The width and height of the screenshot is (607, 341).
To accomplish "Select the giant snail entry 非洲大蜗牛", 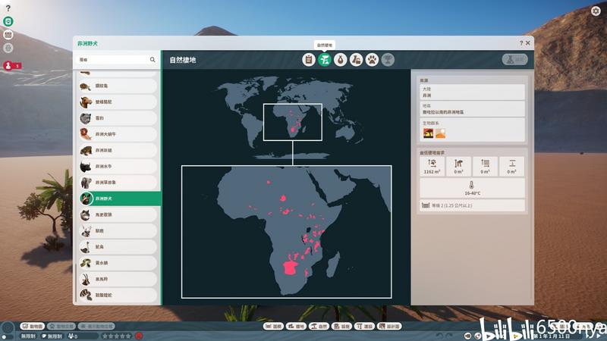I will coord(118,134).
